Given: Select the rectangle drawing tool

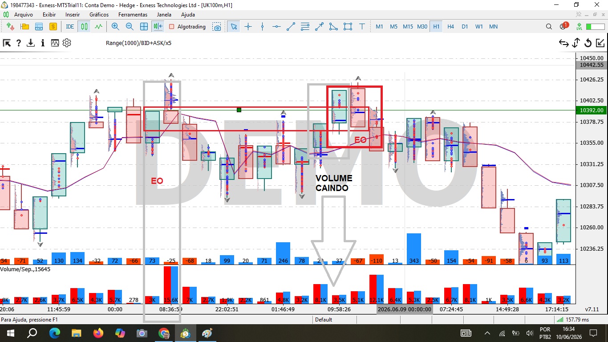Looking at the screenshot, I should click(x=348, y=26).
